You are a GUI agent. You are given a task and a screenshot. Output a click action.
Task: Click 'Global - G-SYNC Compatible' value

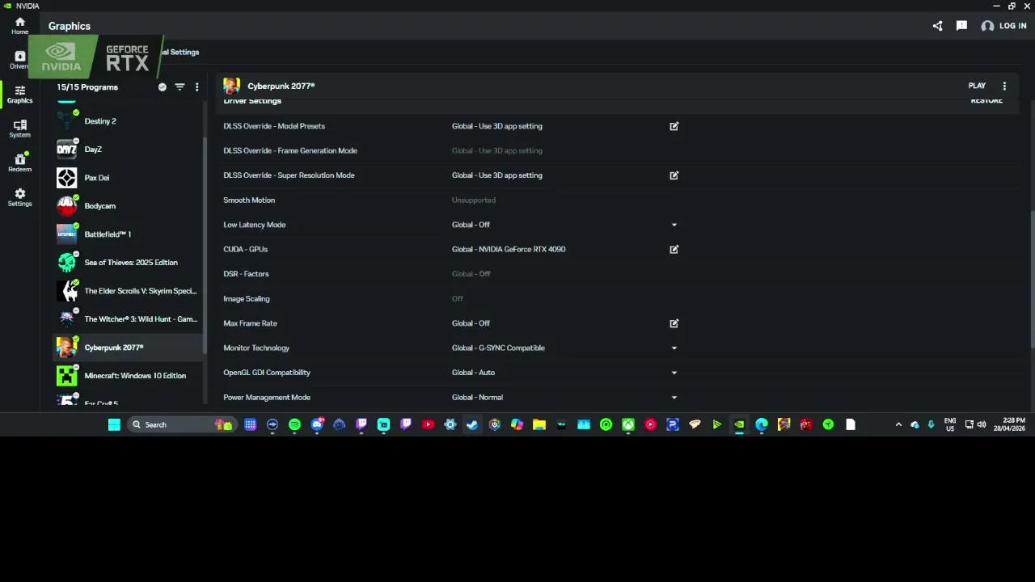(498, 348)
